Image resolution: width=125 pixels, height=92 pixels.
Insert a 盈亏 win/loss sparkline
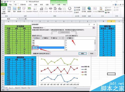(x=76, y=12)
